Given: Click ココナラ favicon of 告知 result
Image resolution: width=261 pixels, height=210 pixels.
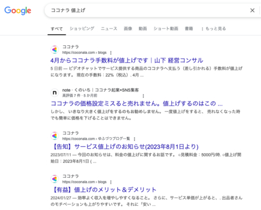Looking at the screenshot, I should 55,136.
